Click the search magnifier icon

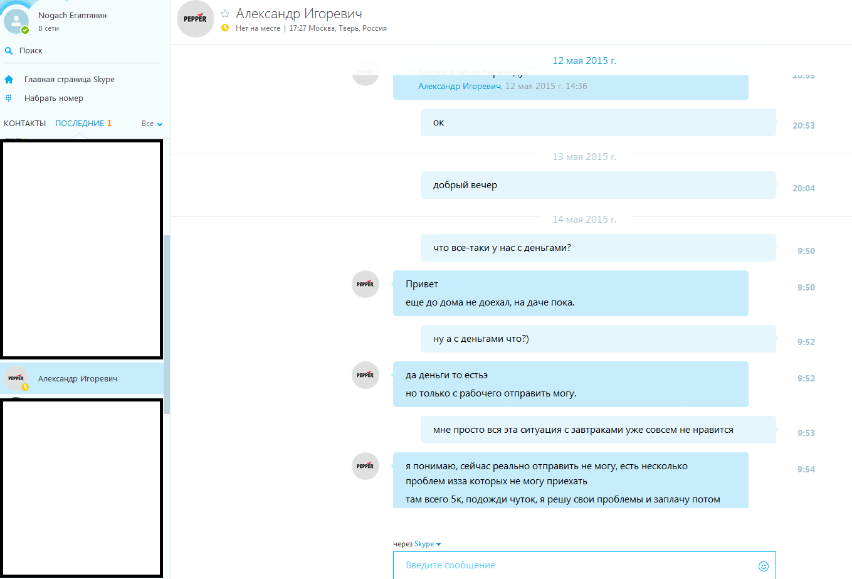point(9,51)
